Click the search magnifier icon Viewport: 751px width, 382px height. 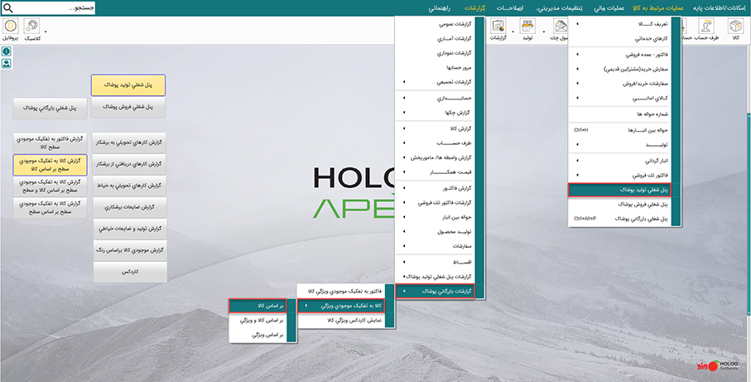(8, 7)
